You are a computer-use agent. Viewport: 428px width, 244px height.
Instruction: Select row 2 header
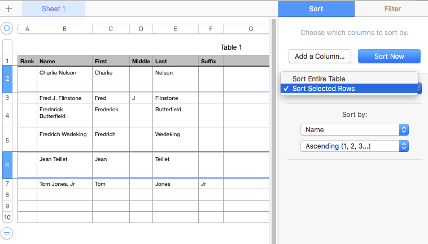(x=7, y=79)
